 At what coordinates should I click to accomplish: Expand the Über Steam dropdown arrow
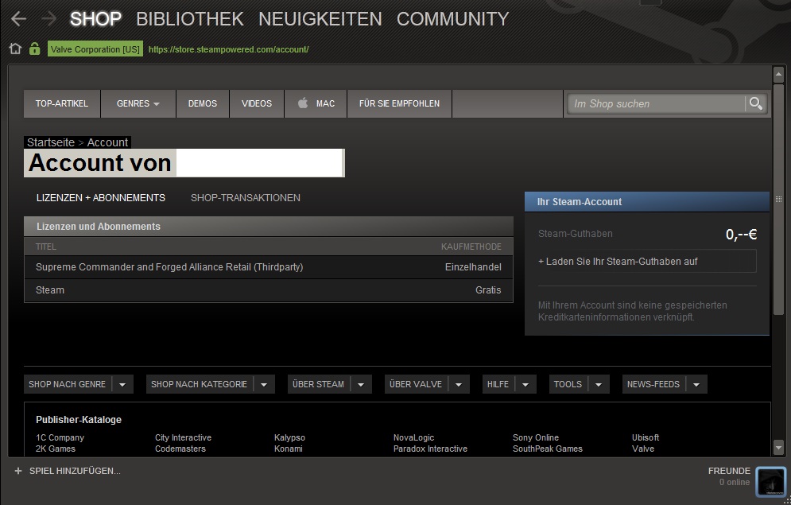[x=361, y=384]
